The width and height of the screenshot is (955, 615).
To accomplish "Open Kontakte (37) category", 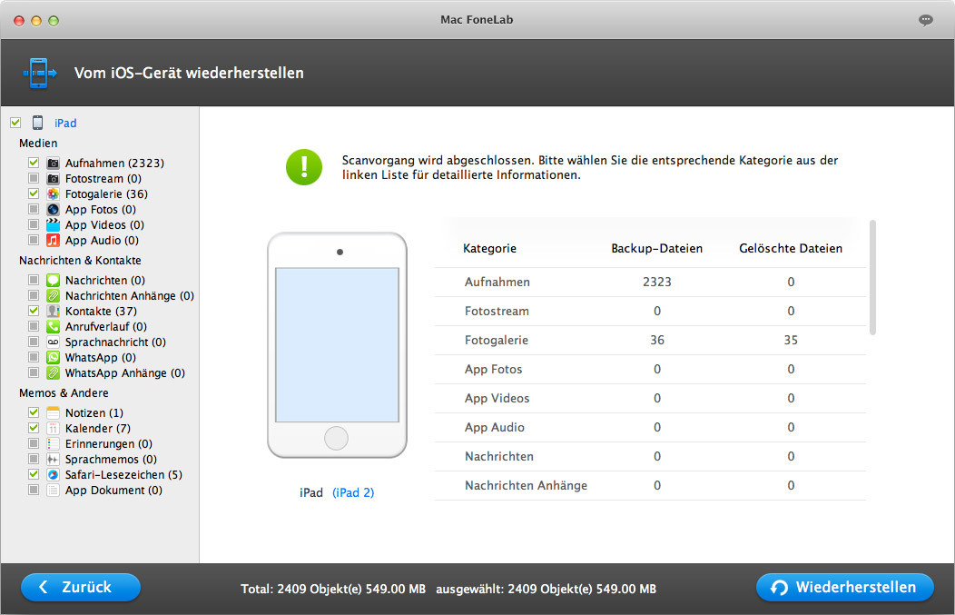I will click(x=101, y=311).
